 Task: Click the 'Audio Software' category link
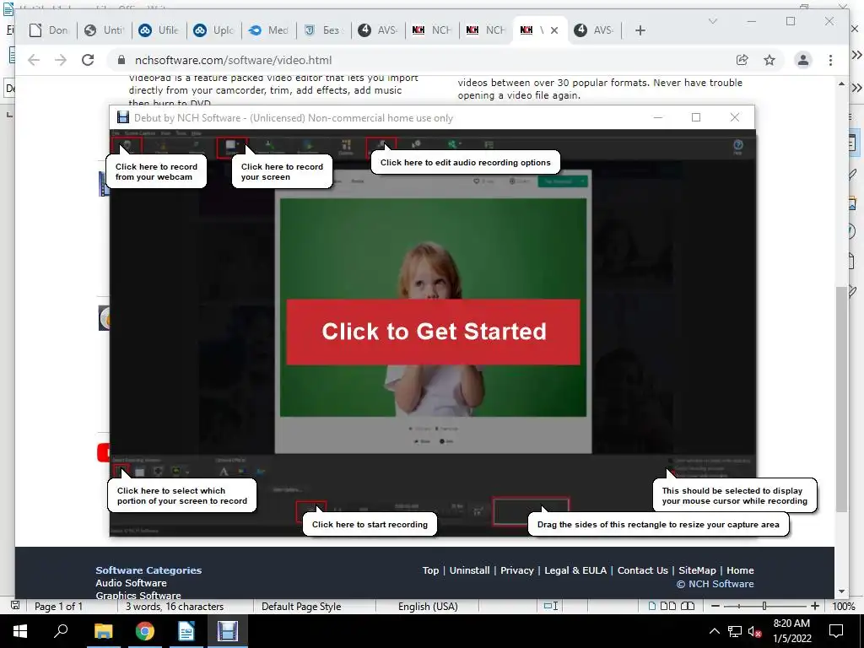131,583
